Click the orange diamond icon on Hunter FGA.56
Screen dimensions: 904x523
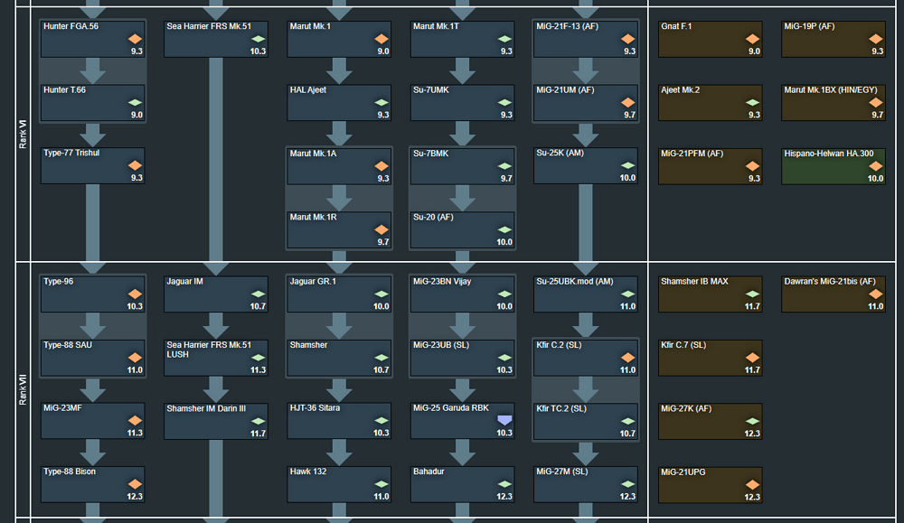[x=135, y=39]
